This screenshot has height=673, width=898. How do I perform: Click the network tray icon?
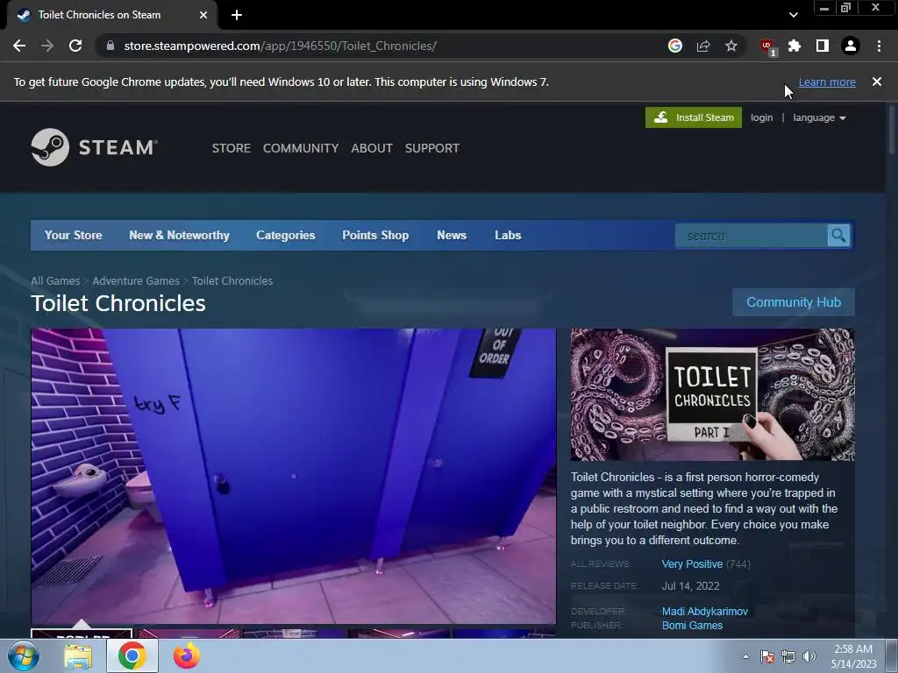(x=788, y=656)
